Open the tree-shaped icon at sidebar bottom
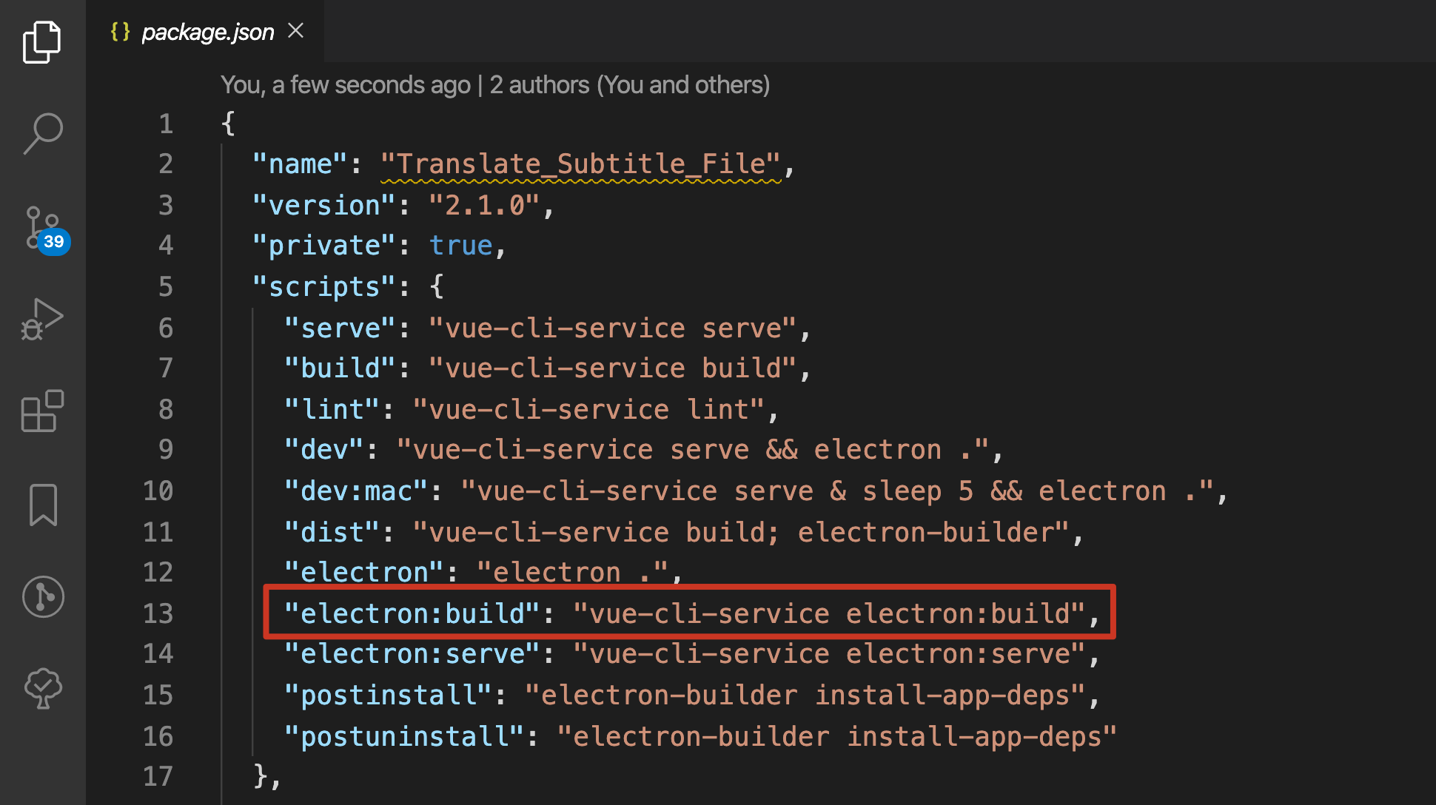This screenshot has height=805, width=1436. [x=43, y=688]
